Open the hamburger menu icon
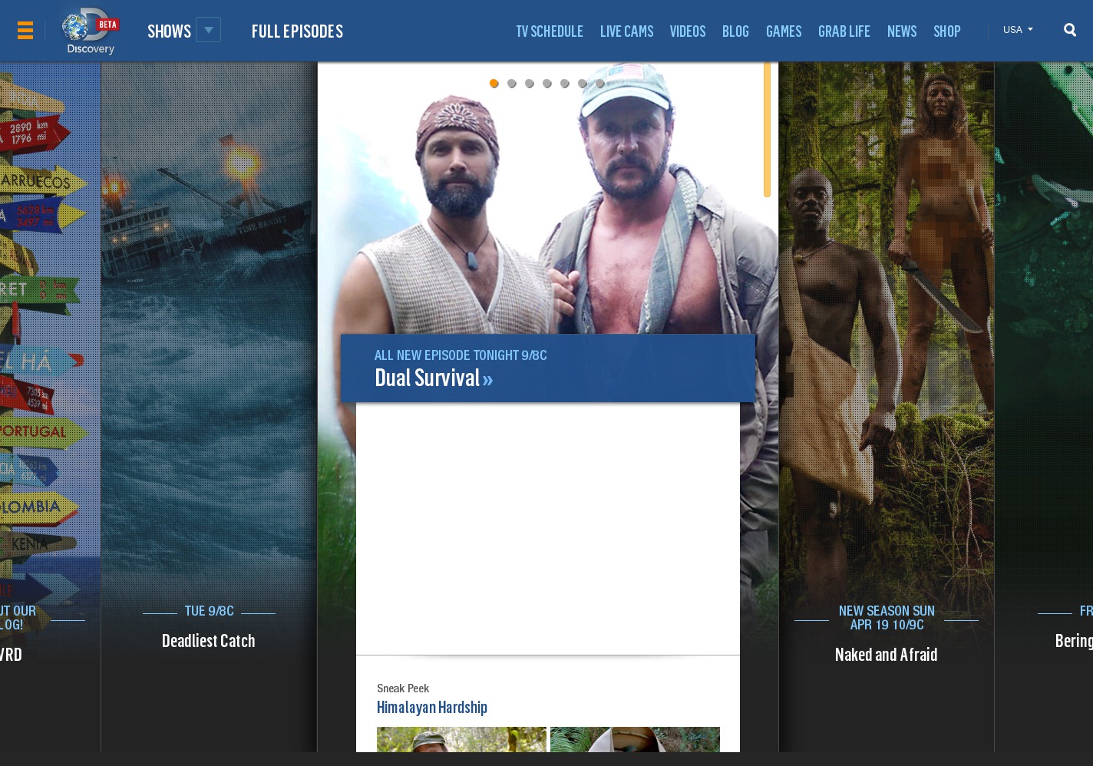The width and height of the screenshot is (1093, 766). coord(25,31)
